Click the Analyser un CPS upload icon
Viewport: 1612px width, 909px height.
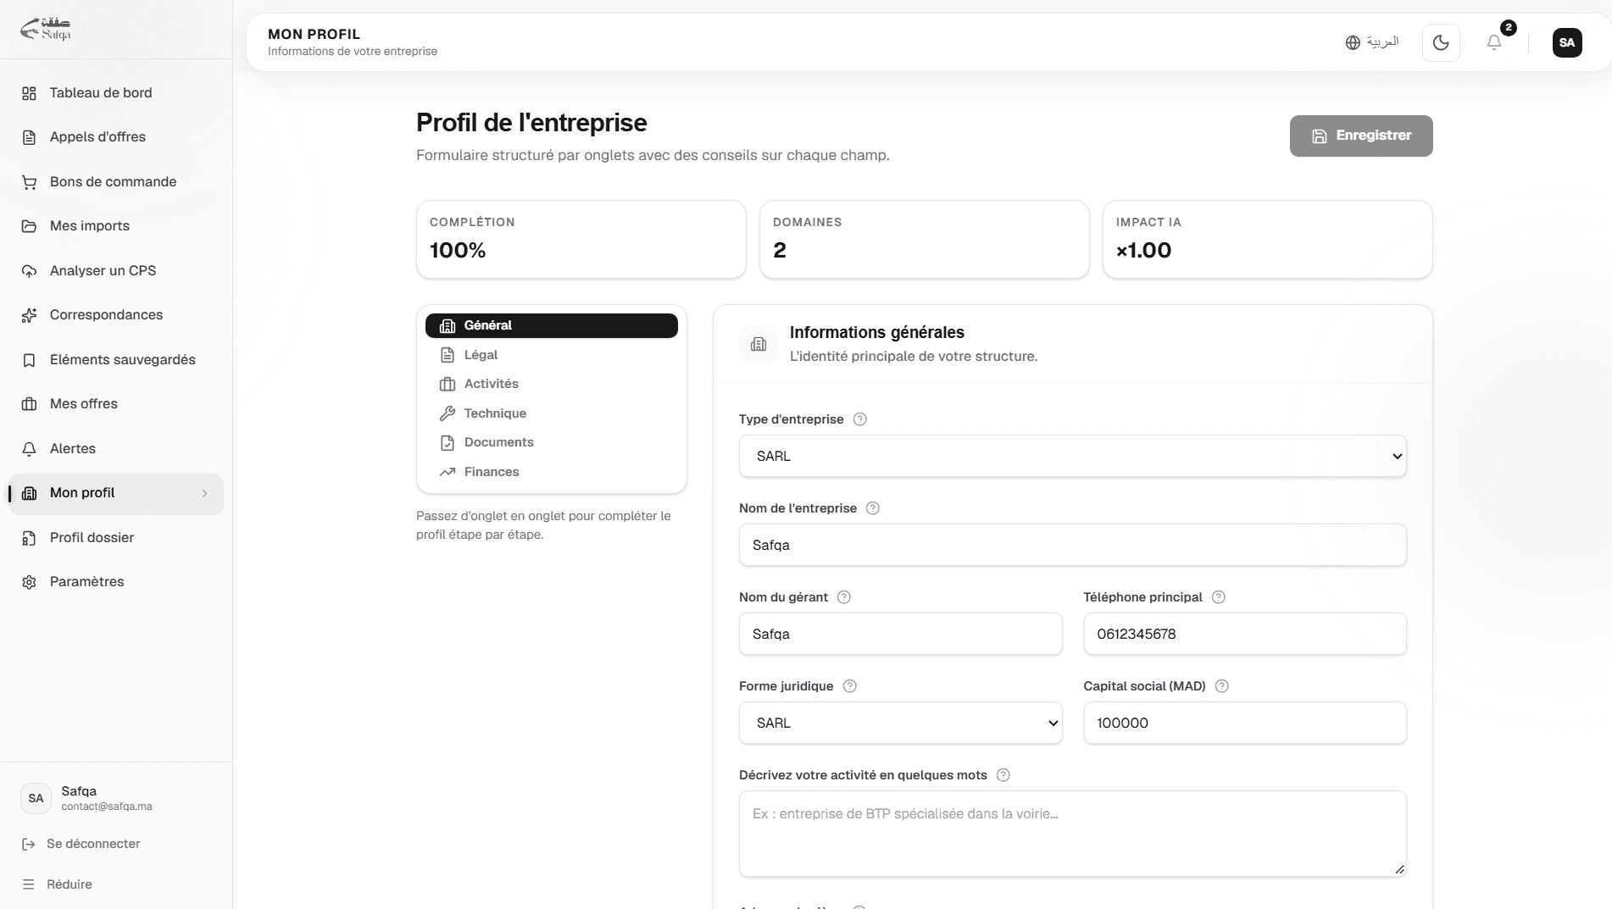tap(29, 271)
